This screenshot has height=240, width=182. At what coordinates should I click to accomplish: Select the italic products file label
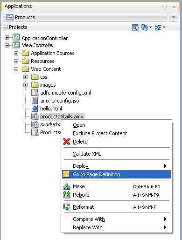(x=50, y=124)
